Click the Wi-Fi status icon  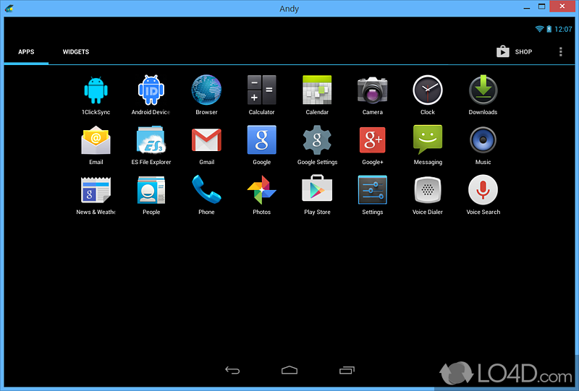pyautogui.click(x=539, y=29)
